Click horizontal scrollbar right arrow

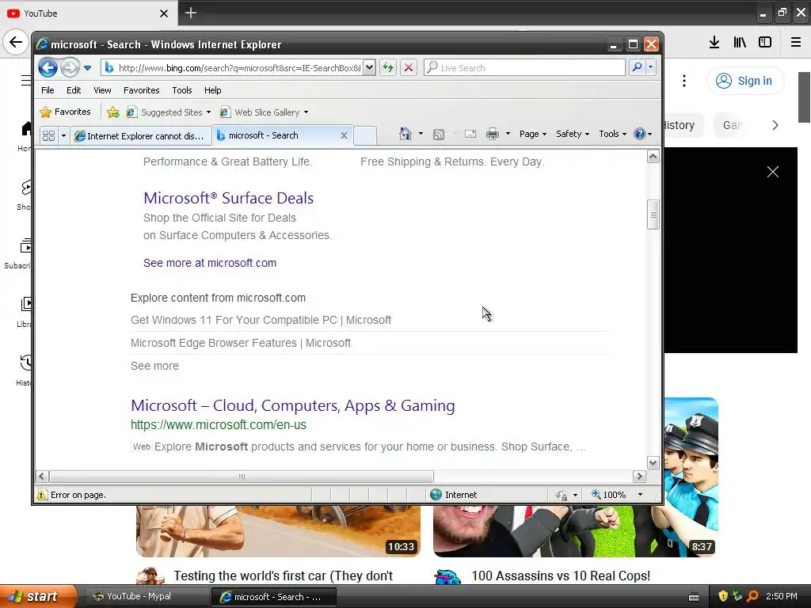tap(639, 476)
